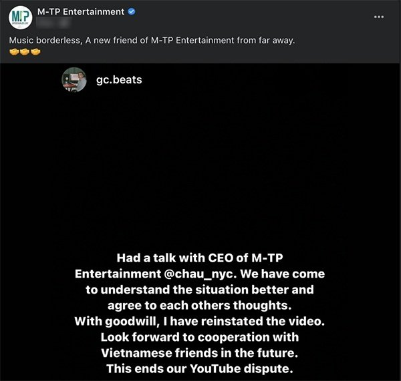Open the M-TP Entertainment page name link

[81, 12]
